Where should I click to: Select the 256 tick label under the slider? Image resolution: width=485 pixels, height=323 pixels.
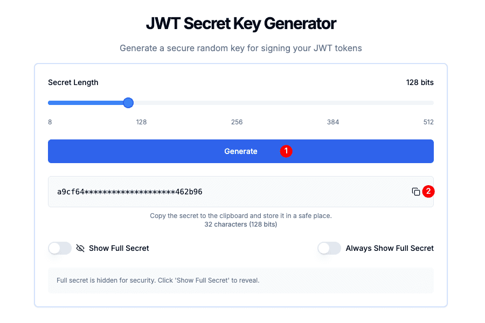(x=237, y=122)
